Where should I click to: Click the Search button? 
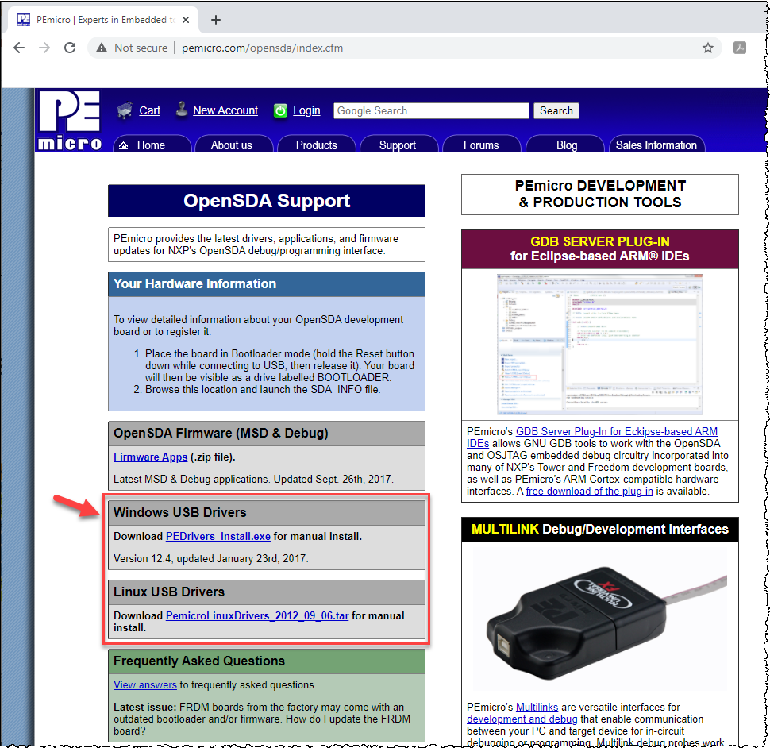pyautogui.click(x=556, y=110)
